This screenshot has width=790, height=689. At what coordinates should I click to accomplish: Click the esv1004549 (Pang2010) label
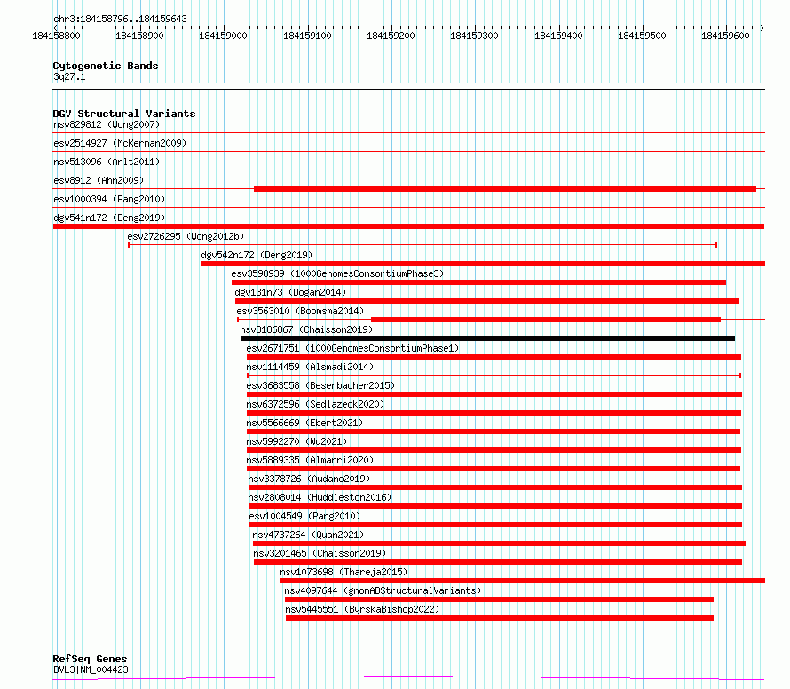point(304,516)
